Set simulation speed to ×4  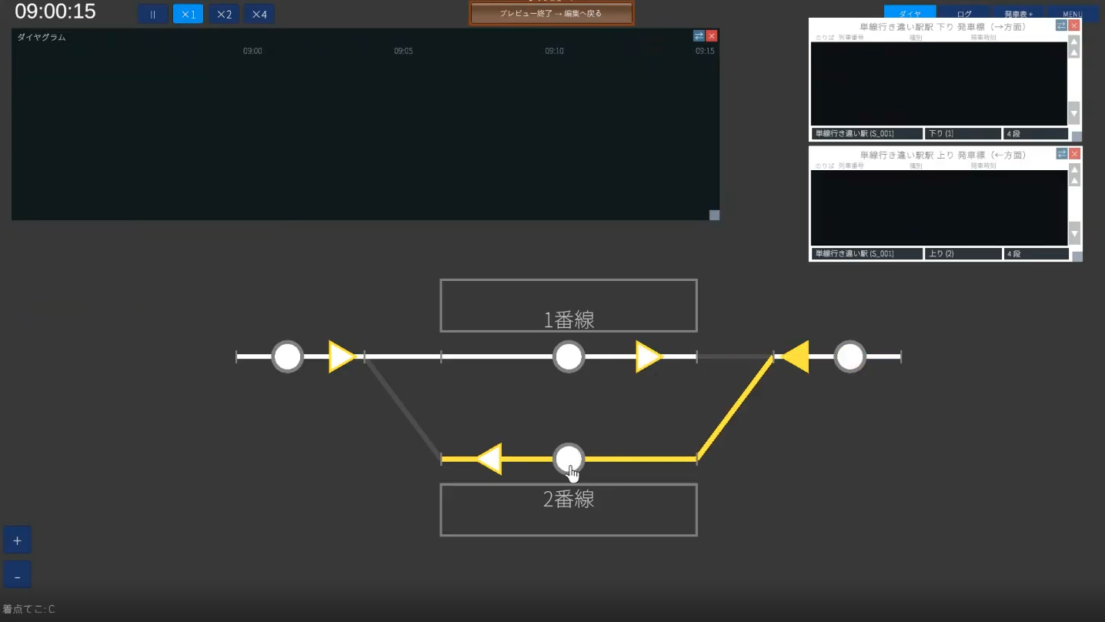(259, 14)
